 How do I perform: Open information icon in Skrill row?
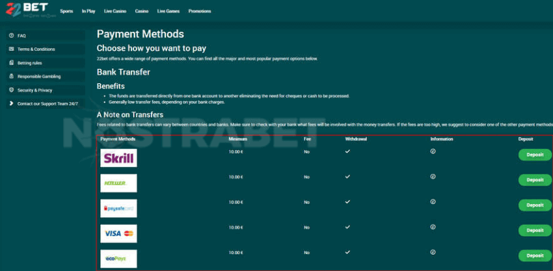(433, 151)
